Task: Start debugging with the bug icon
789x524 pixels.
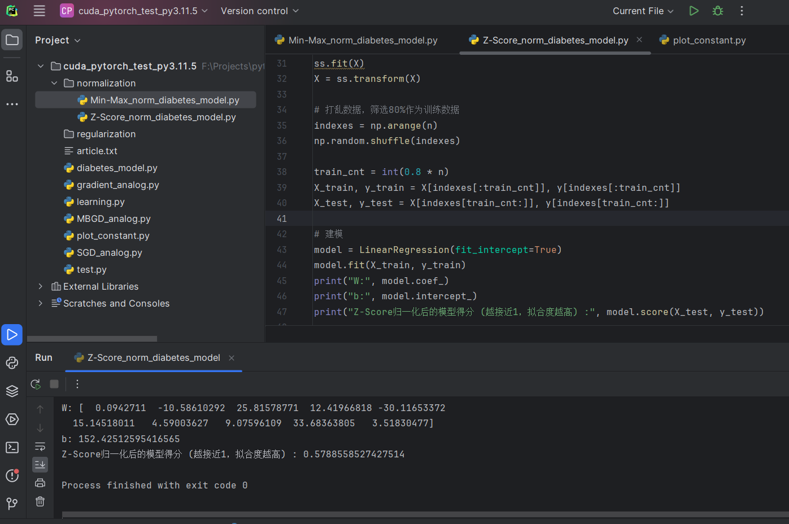Action: 718,11
